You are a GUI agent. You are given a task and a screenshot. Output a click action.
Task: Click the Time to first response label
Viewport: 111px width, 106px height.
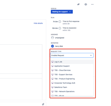click(x=71, y=21)
